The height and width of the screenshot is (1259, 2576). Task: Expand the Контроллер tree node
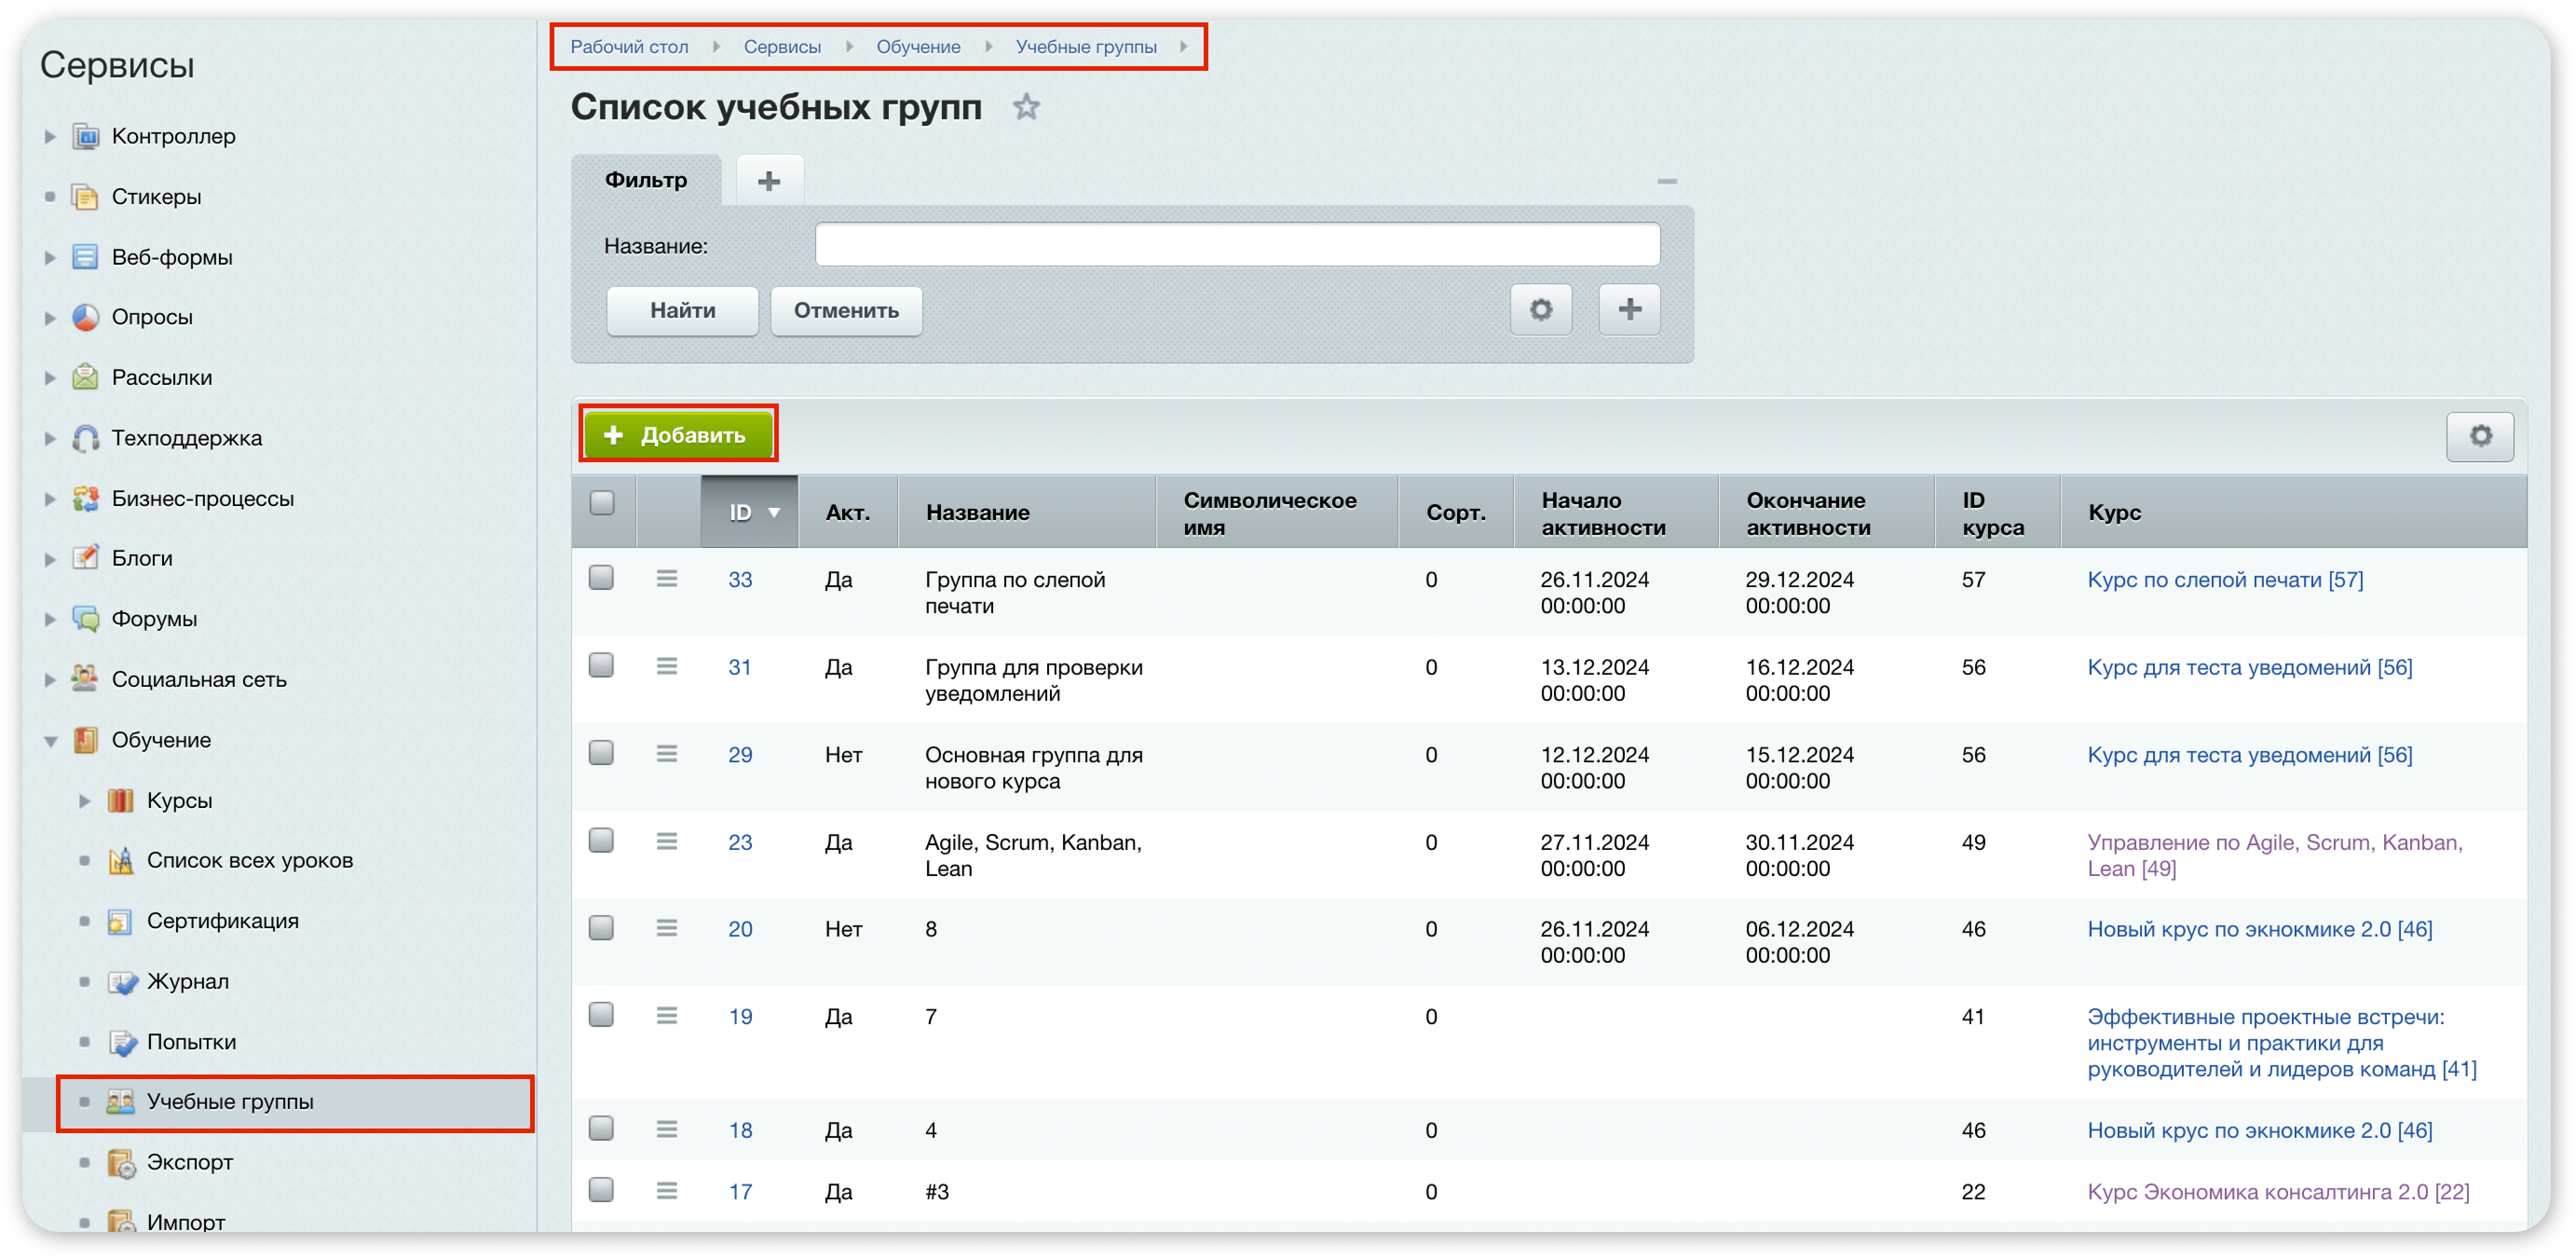[50, 136]
